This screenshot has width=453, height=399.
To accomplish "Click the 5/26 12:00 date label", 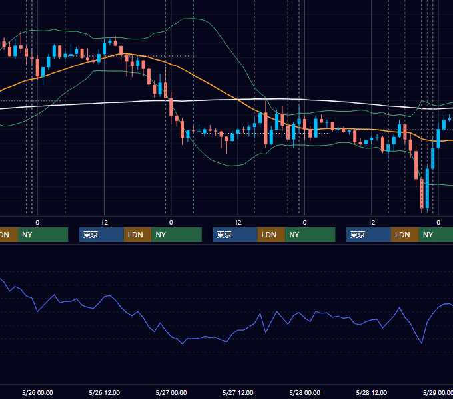I will pyautogui.click(x=105, y=392).
